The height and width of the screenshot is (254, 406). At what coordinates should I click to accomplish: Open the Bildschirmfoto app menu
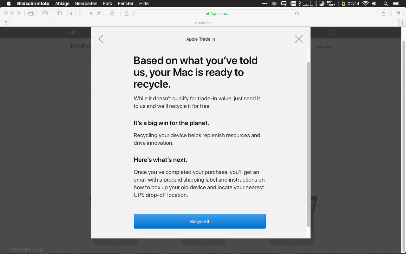point(33,3)
